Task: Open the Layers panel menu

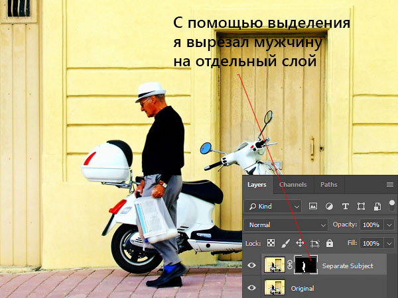Action: click(390, 185)
